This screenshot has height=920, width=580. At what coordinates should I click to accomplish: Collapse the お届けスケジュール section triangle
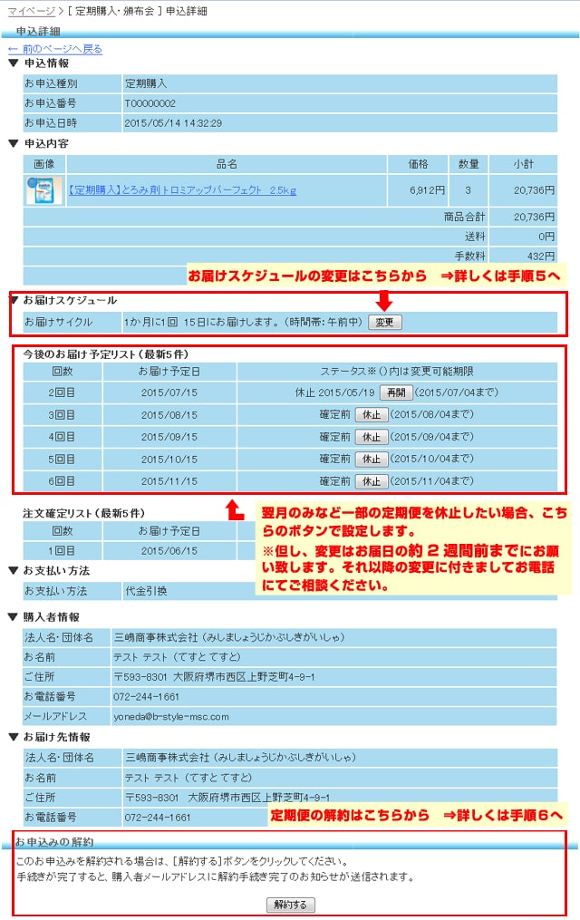(x=15, y=300)
